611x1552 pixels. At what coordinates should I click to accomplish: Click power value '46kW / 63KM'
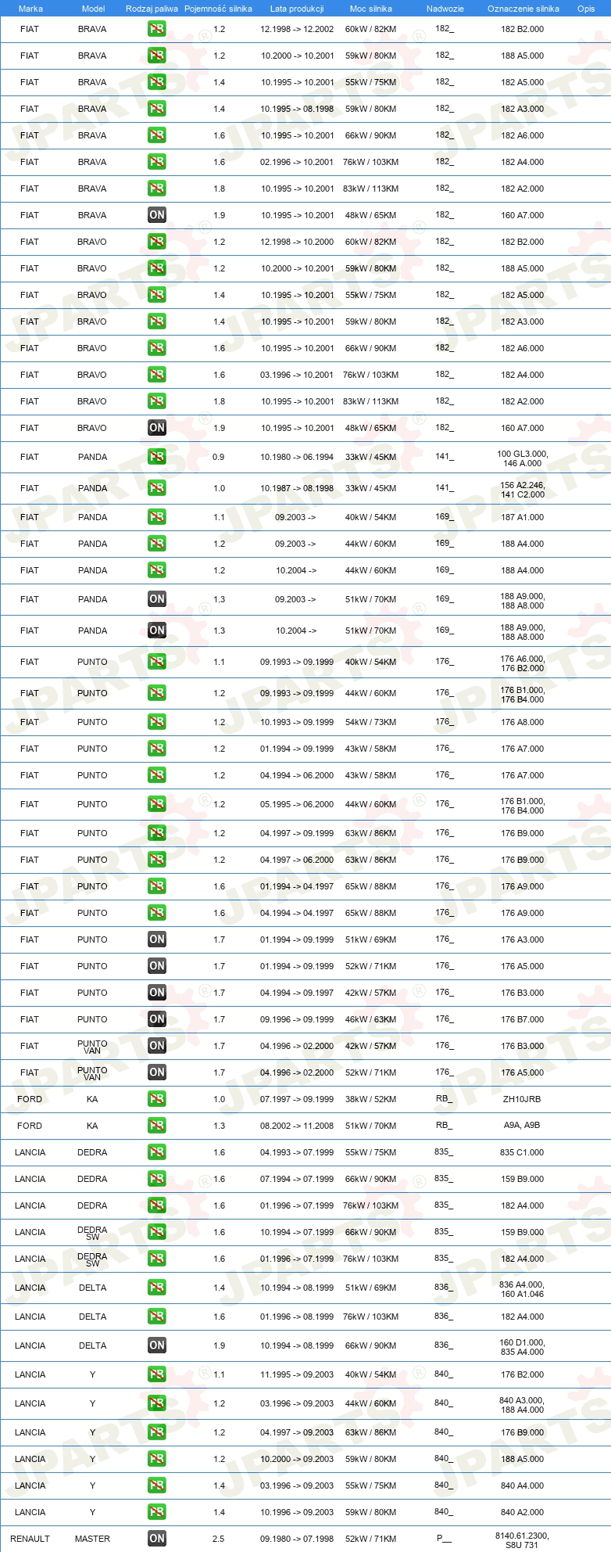coord(371,1019)
